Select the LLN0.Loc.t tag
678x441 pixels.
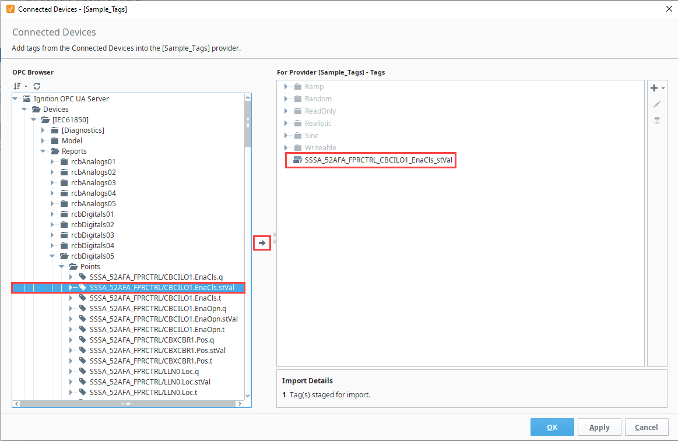pos(143,392)
